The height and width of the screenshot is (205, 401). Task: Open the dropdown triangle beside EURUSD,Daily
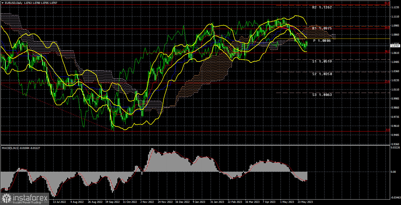click(2, 2)
